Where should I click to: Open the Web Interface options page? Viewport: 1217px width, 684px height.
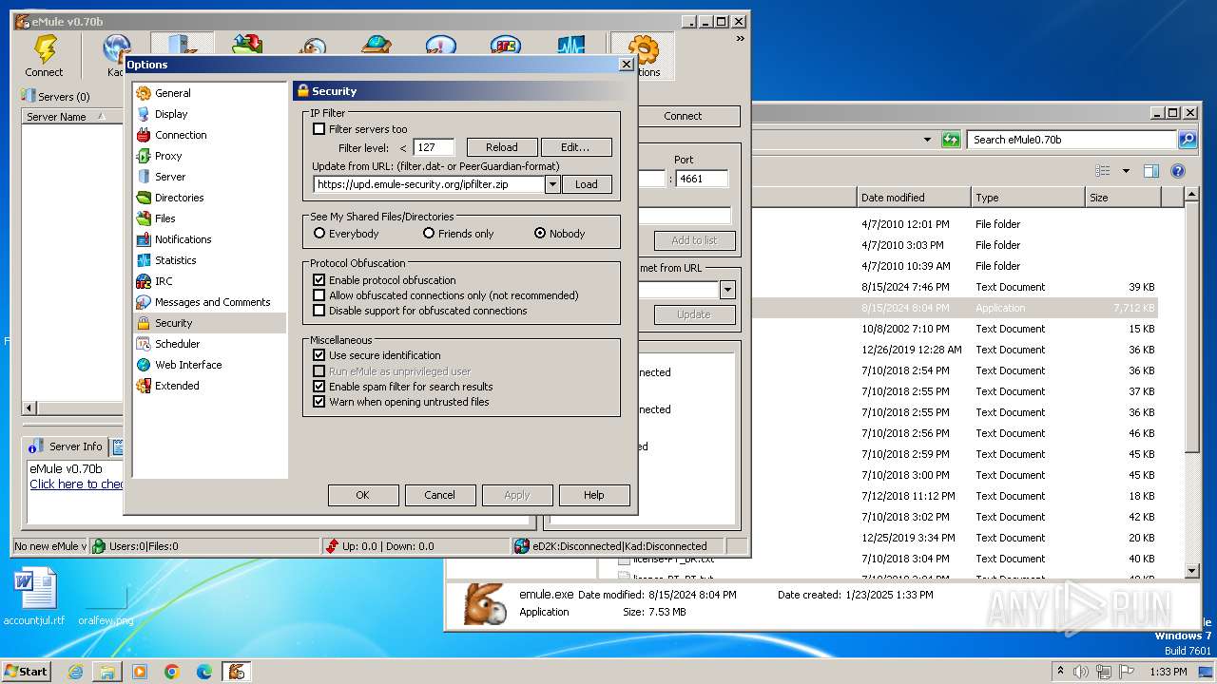pos(188,365)
